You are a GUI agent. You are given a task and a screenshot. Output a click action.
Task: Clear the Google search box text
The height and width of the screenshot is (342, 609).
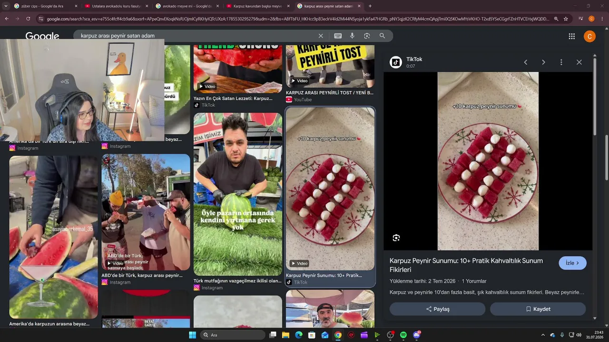pos(321,36)
